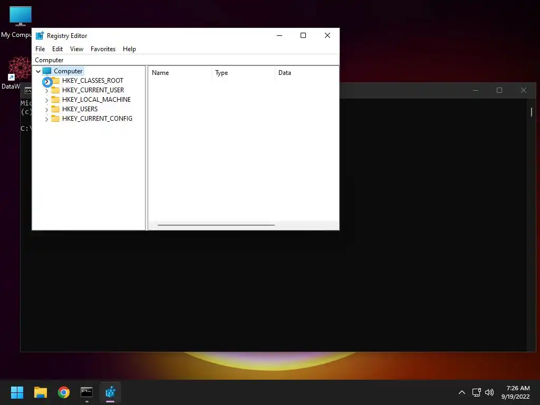Screen dimensions: 540x405
Task: Click the HKEY_LOCAL_MACHINE folder icon
Action: point(55,100)
